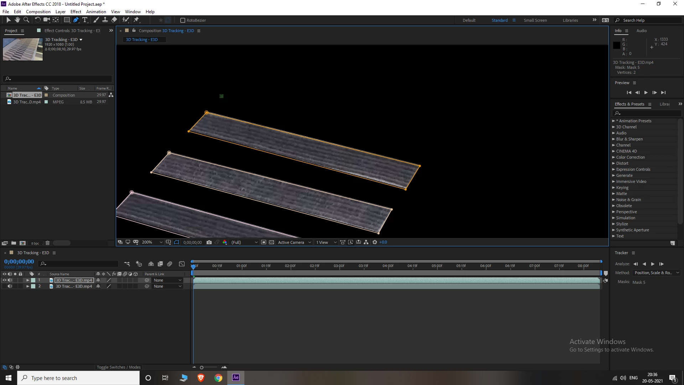
Task: Select the Clone Stamp tool
Action: pyautogui.click(x=105, y=20)
